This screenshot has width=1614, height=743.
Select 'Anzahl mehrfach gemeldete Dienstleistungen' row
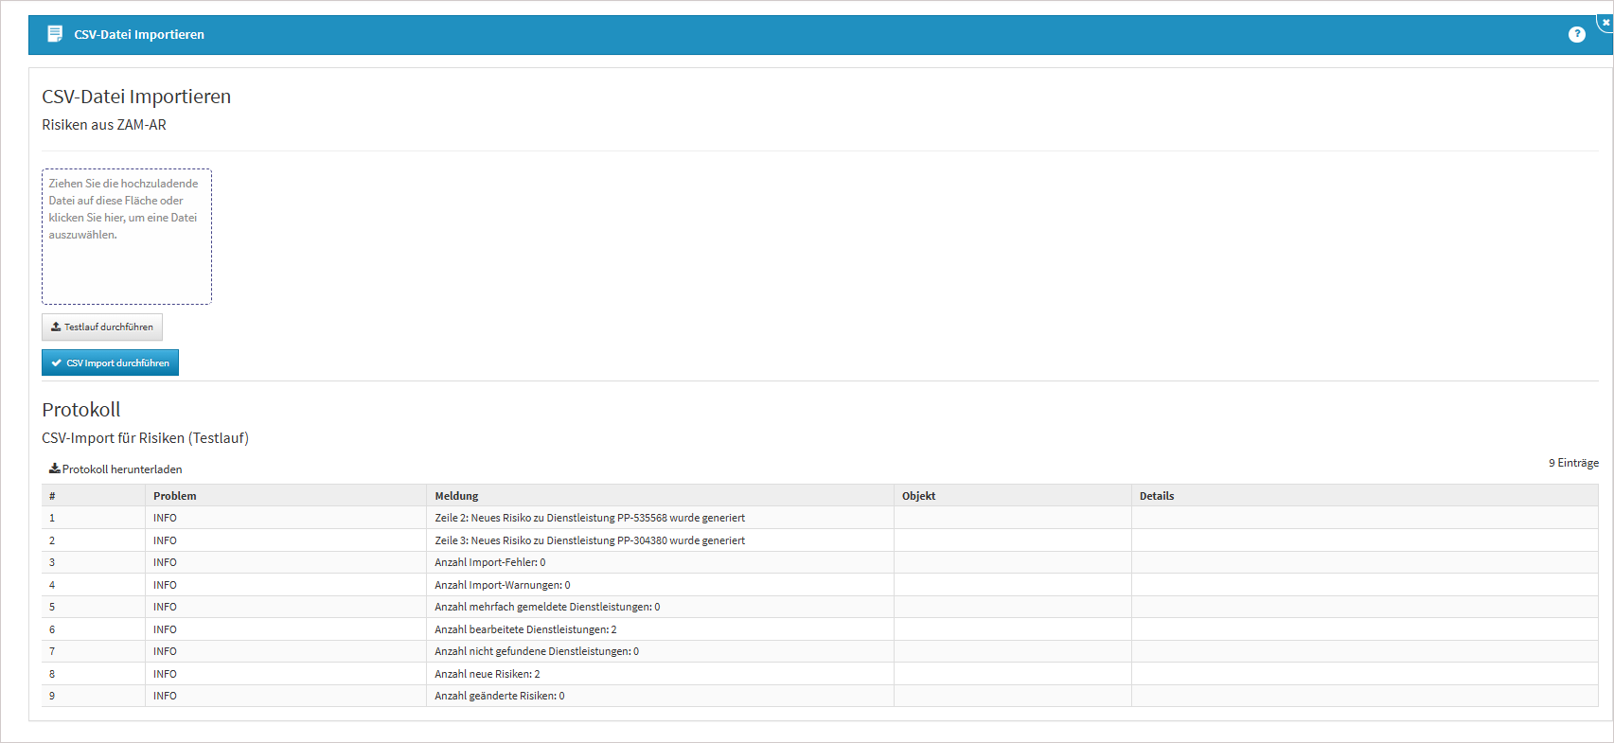pos(547,607)
